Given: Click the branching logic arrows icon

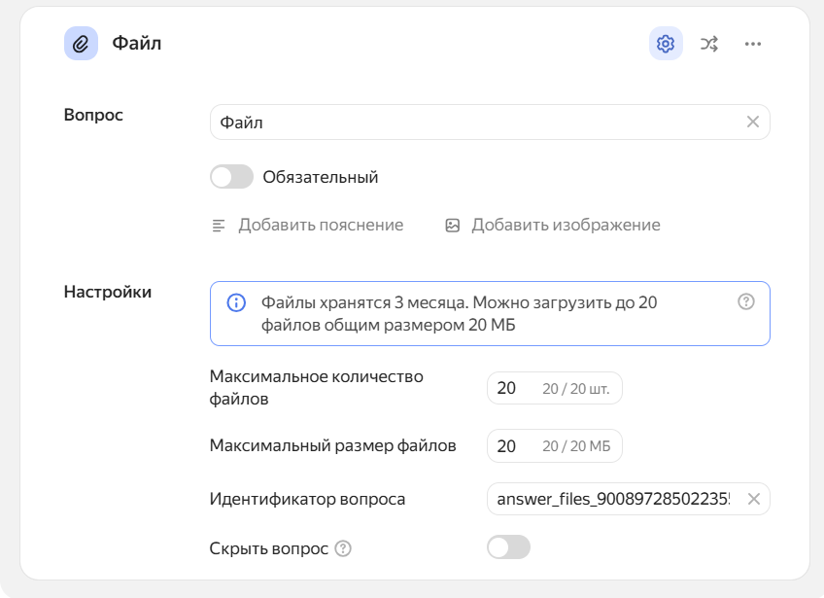Looking at the screenshot, I should (709, 44).
